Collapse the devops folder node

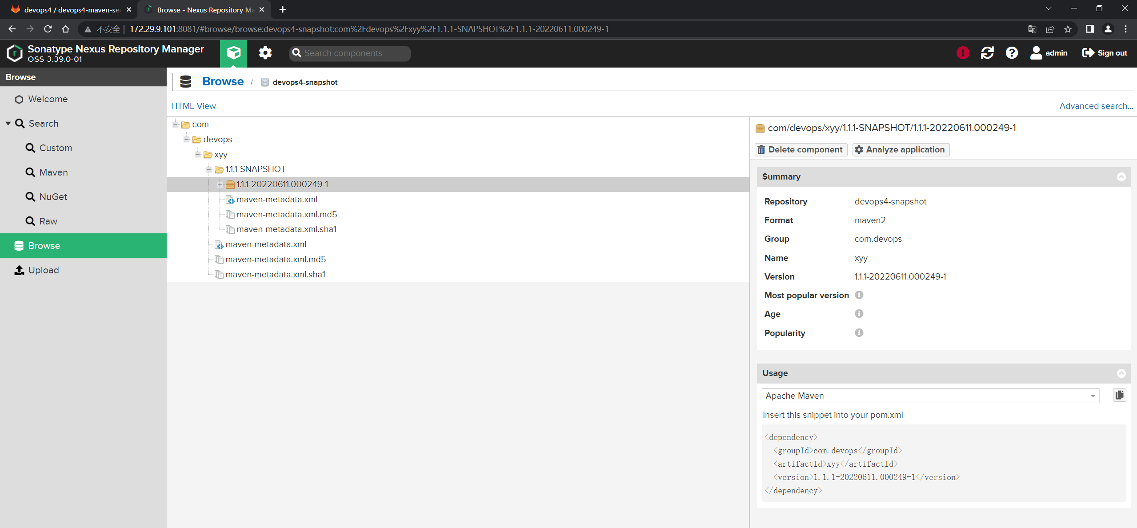point(187,140)
